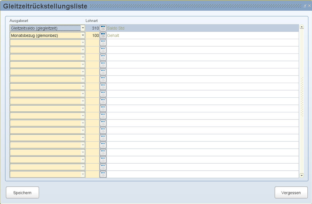Click Lohnart field containing 100

(x=92, y=35)
